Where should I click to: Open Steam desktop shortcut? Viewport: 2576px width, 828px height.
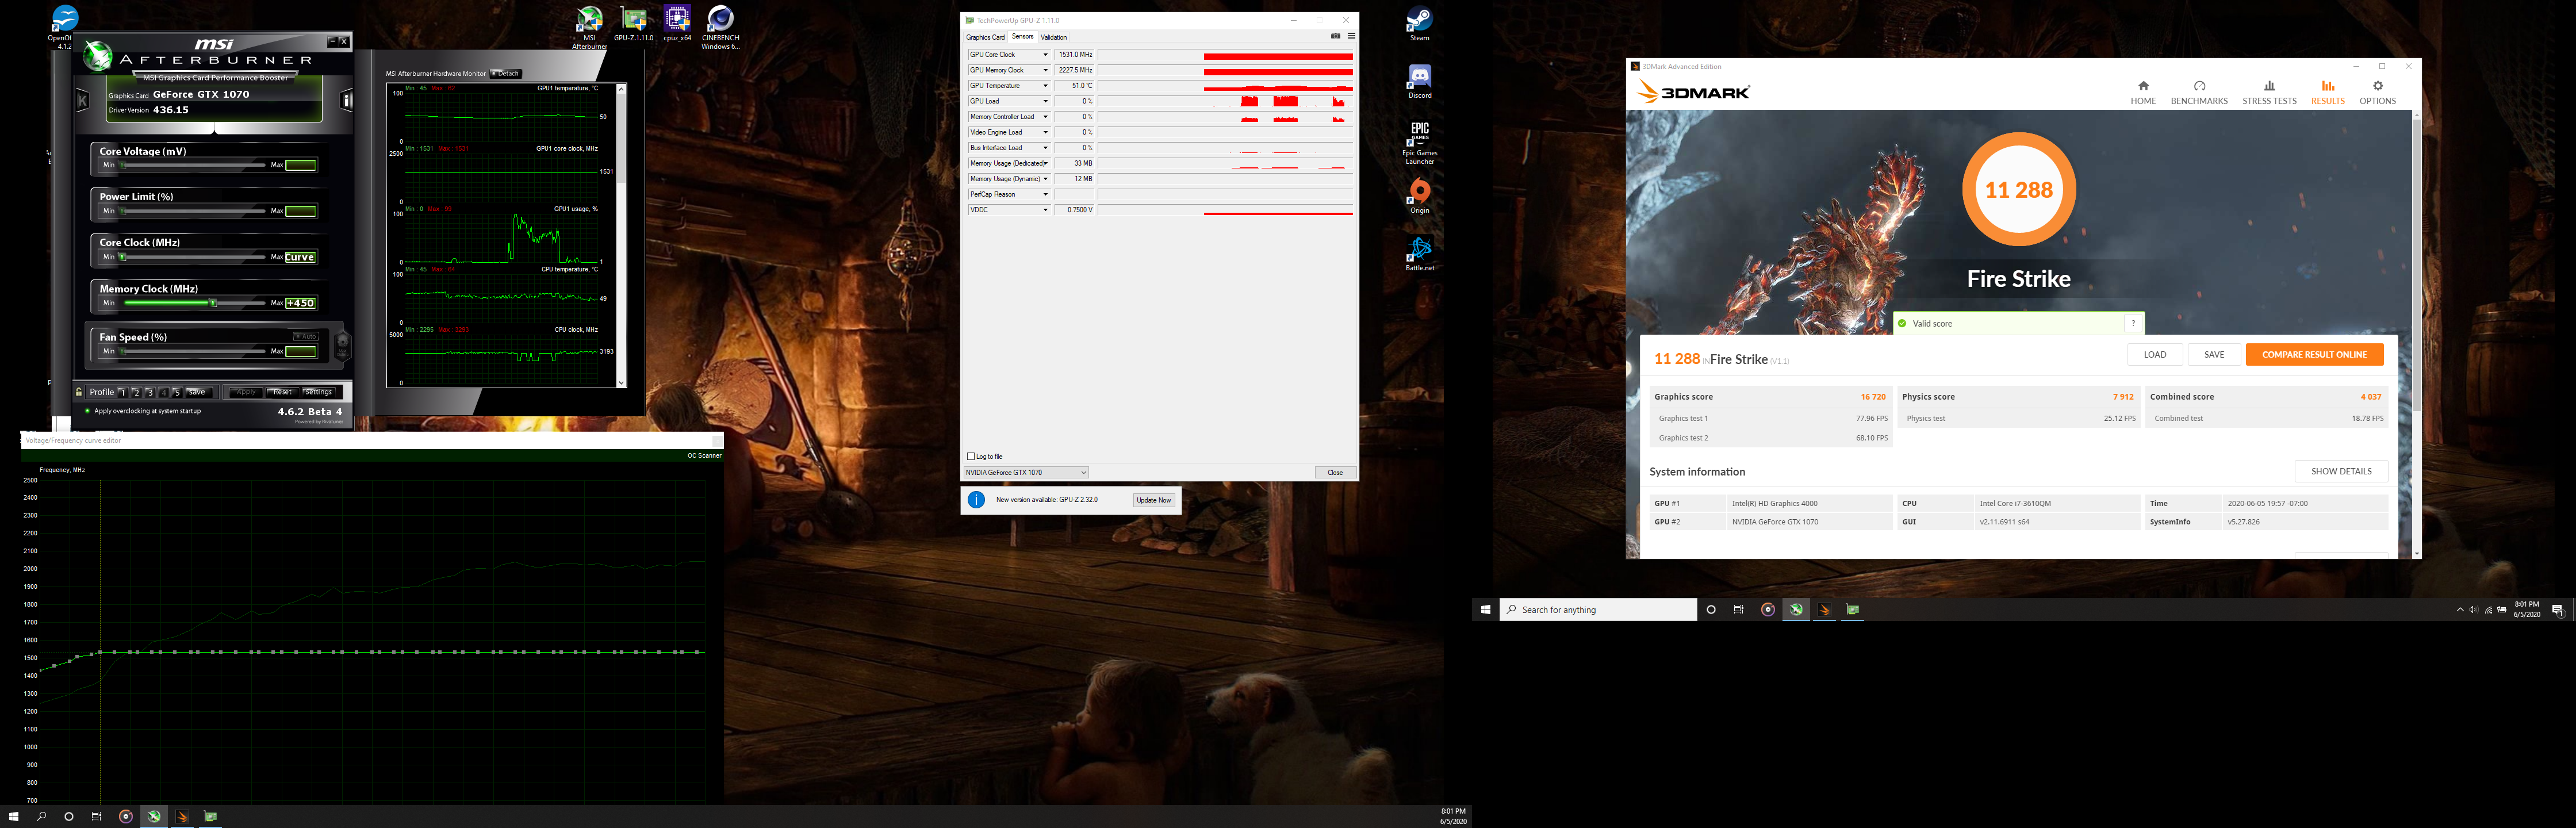pyautogui.click(x=1419, y=24)
